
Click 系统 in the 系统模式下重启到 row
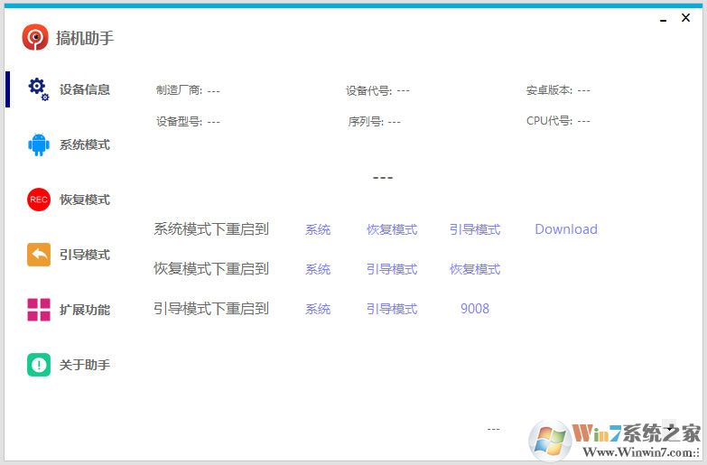(x=318, y=229)
